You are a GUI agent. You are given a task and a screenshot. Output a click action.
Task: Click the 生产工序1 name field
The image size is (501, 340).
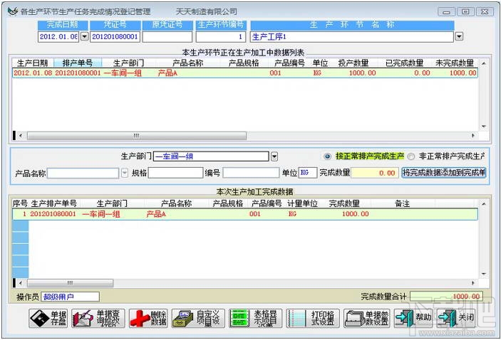[x=351, y=37]
